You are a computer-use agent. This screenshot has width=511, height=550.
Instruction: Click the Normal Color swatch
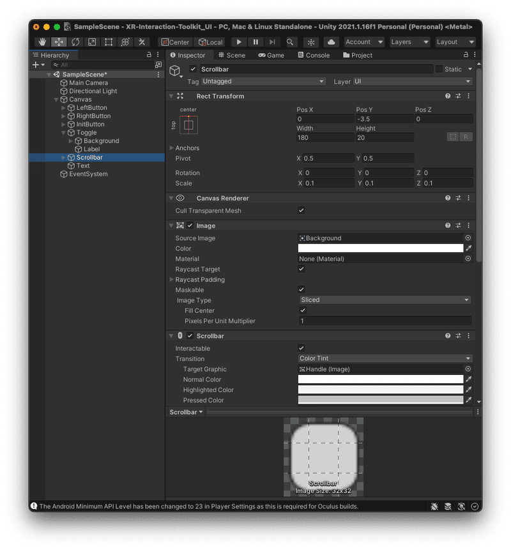point(380,379)
